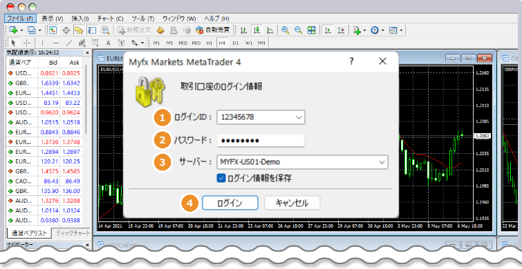Select the equidistant channel tool
The image size is (522, 269).
point(82,43)
